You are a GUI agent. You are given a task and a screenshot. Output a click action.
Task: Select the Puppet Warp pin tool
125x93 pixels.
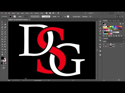[x=5, y=39]
